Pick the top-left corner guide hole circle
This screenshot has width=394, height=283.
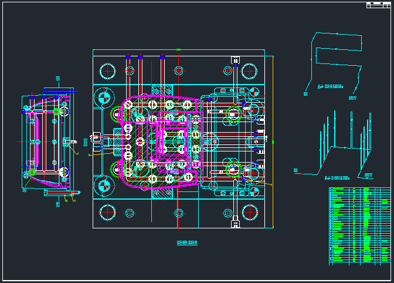[107, 71]
